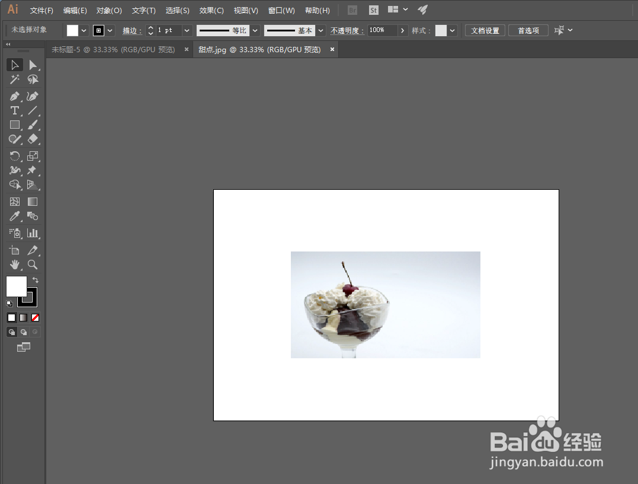Select the Eraser tool

point(33,139)
